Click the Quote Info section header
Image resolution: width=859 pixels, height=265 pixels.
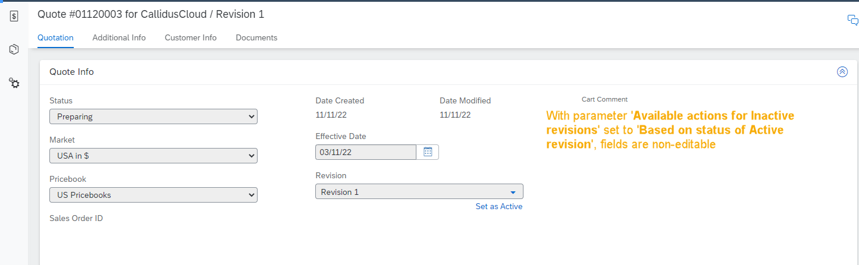click(x=71, y=72)
